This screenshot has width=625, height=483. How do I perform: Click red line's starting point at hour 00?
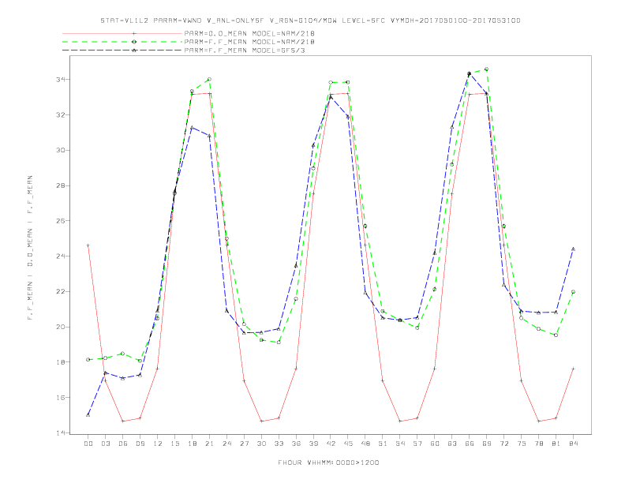tap(88, 245)
